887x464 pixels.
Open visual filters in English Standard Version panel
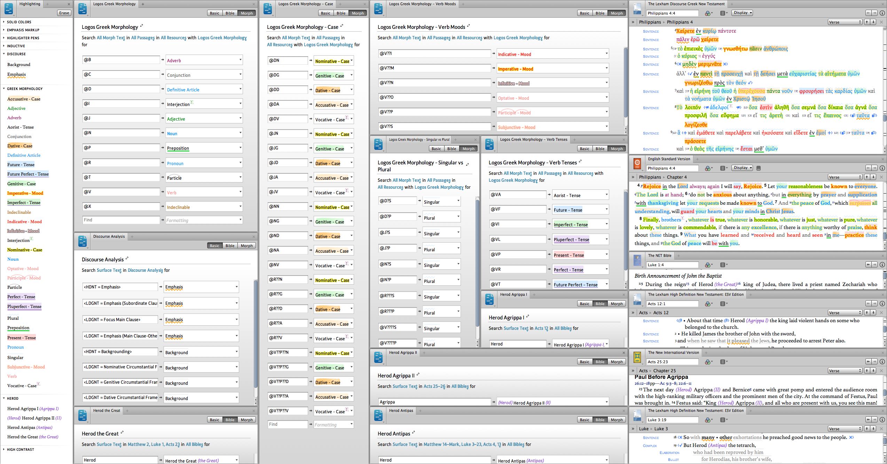[x=708, y=168]
